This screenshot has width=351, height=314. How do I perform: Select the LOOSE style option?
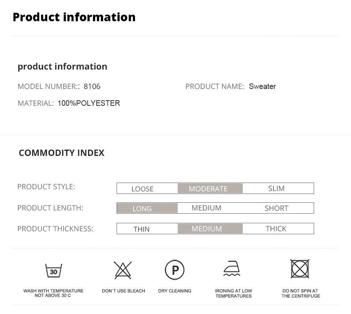[142, 189]
